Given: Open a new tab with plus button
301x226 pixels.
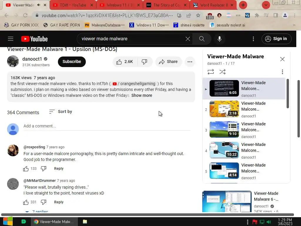Looking at the screenshot, I should coord(243,5).
